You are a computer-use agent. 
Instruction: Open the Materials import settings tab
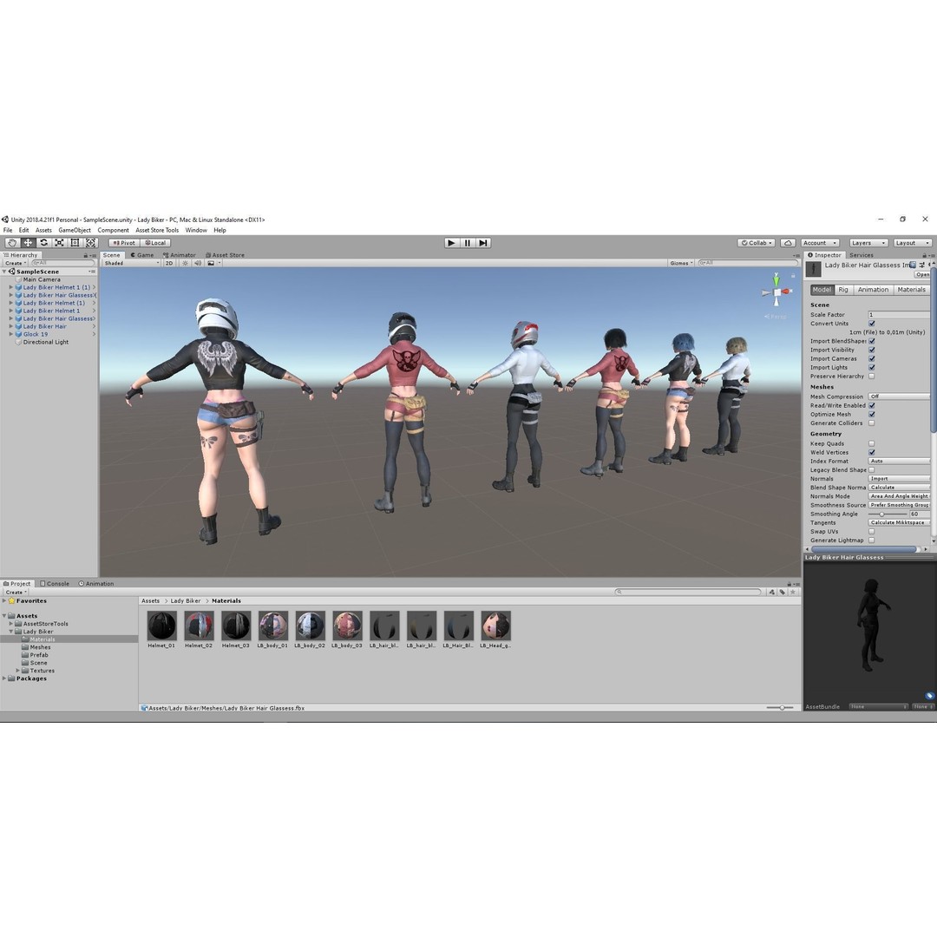911,289
